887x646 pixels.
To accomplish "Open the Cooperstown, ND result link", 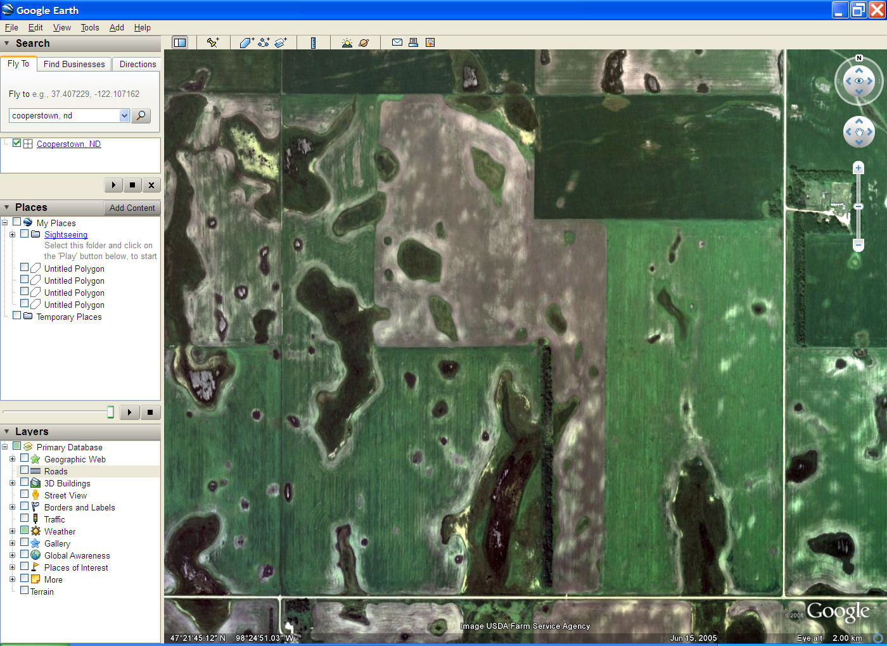I will coord(68,144).
